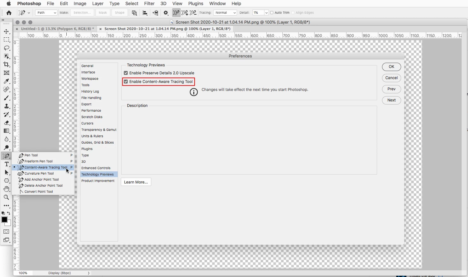Click the Home icon in options bar
This screenshot has width=468, height=277.
point(9,13)
